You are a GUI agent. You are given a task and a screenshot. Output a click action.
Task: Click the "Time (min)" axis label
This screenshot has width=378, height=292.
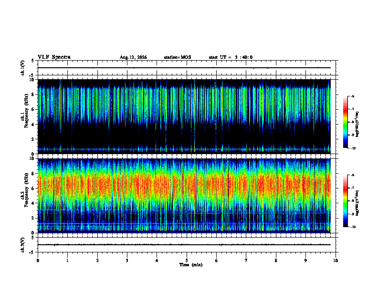[x=191, y=265]
